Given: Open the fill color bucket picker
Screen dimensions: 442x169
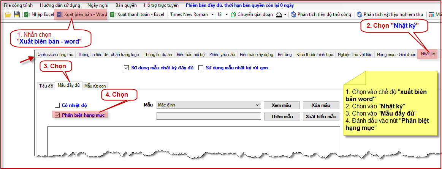Looking at the screenshot, I should (x=281, y=14).
